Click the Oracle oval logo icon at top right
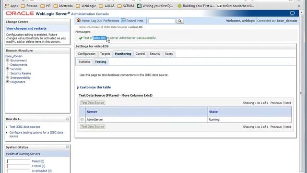 (x=292, y=13)
